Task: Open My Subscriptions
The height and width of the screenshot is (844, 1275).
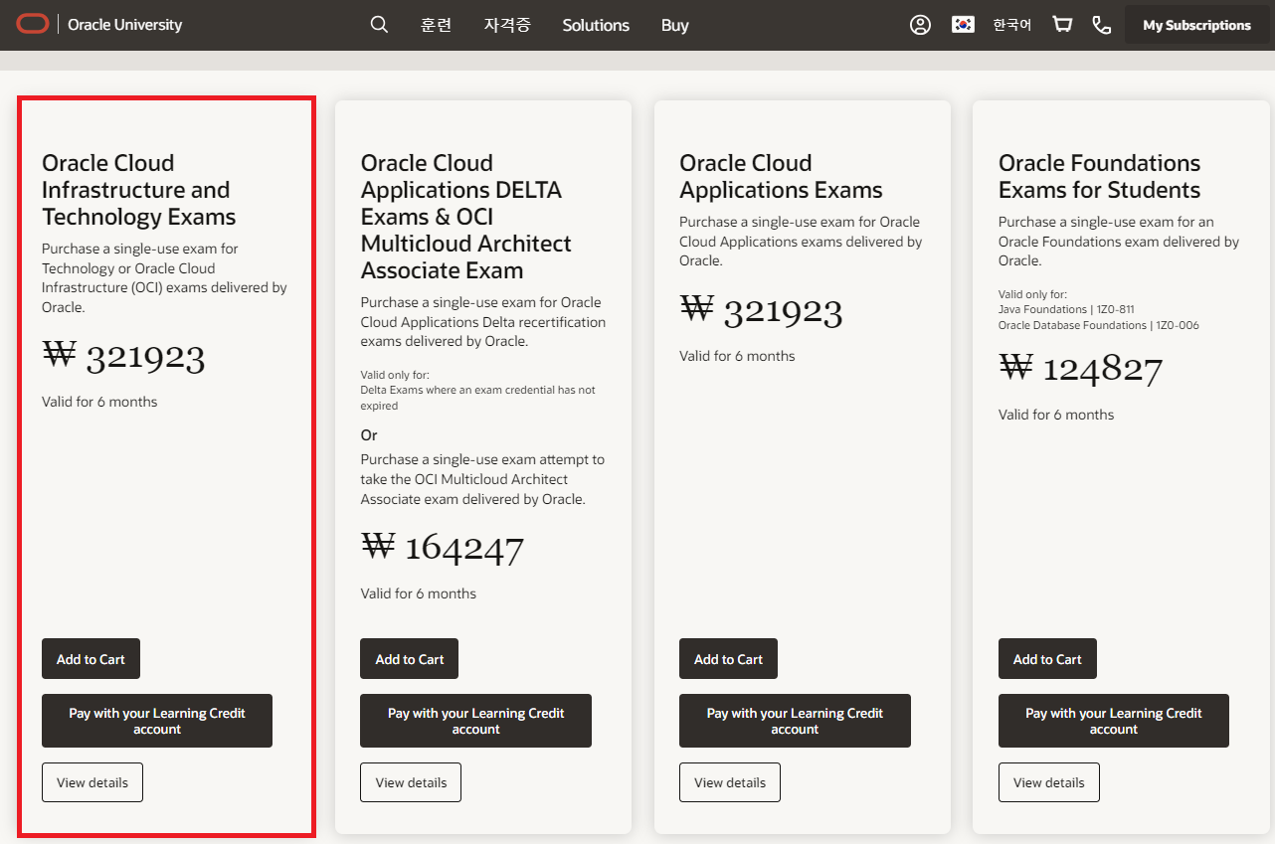Action: click(1196, 25)
